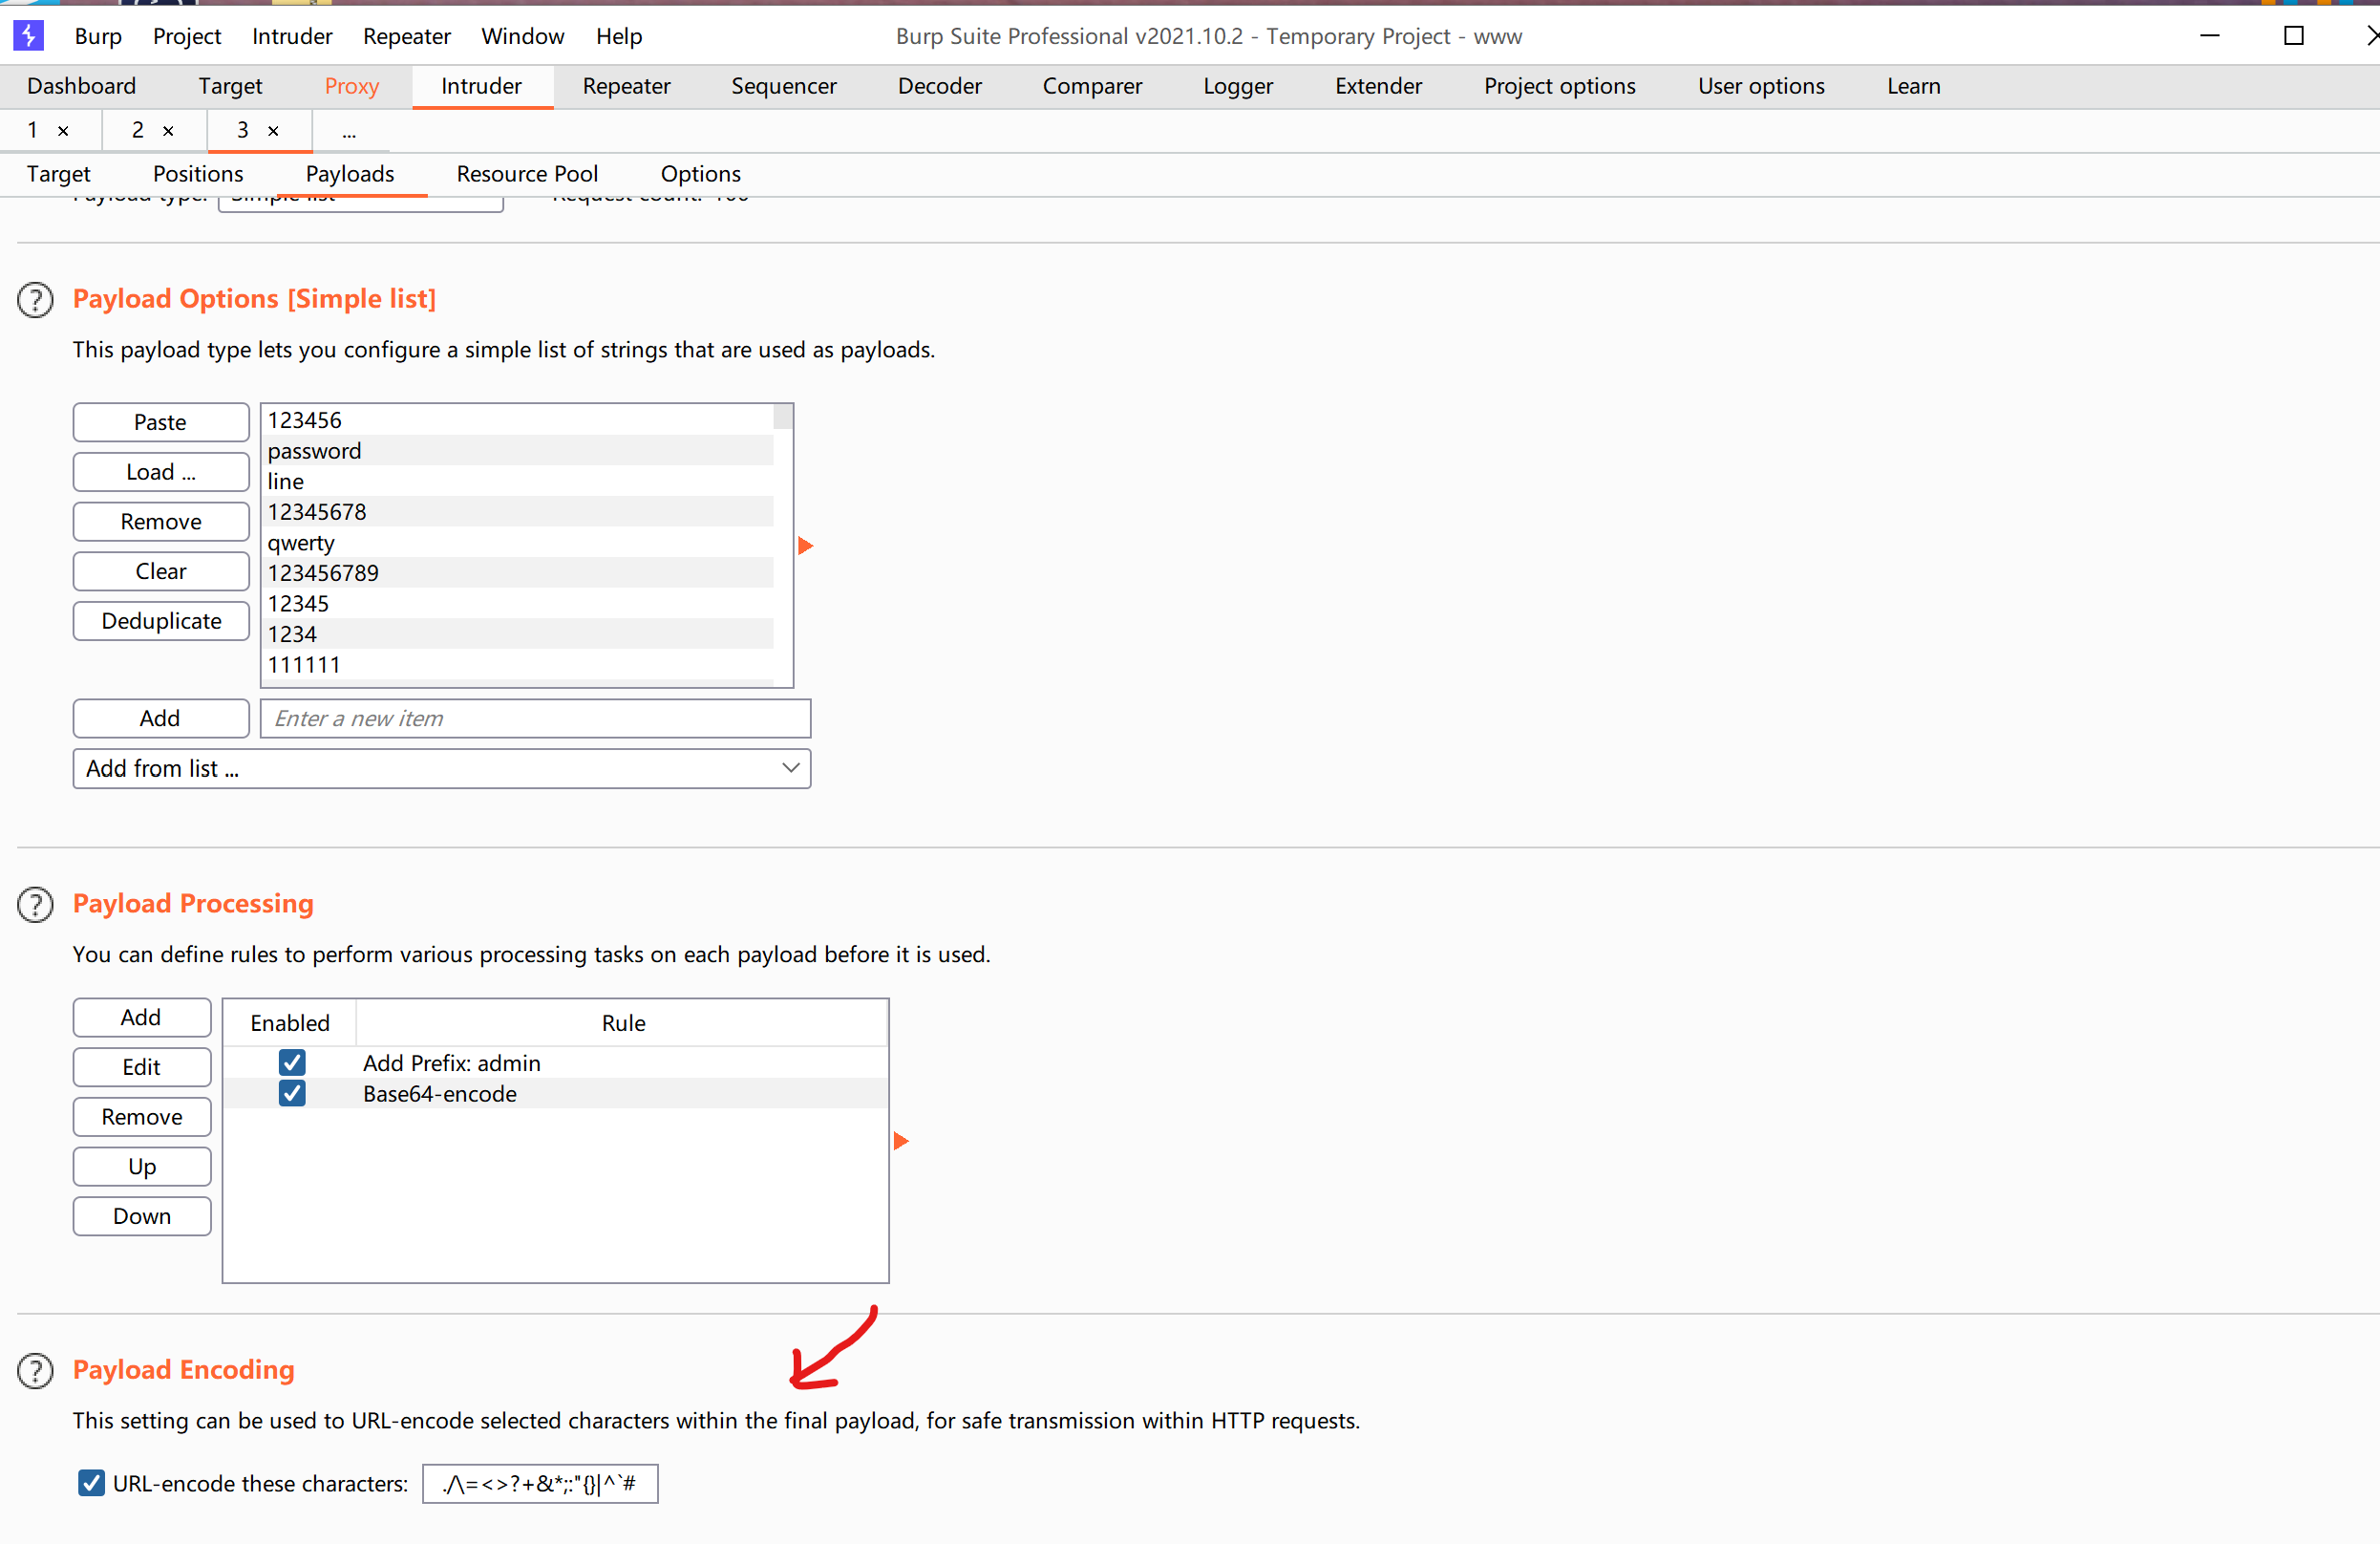2380x1544 pixels.
Task: Move rule Down button
Action: (x=142, y=1217)
